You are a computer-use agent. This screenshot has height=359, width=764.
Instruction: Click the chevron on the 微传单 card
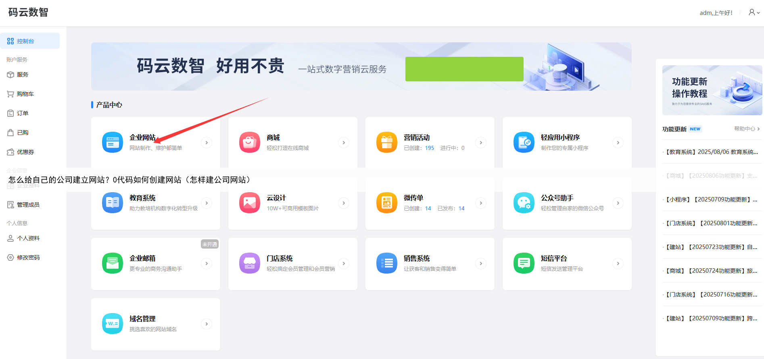(x=480, y=203)
